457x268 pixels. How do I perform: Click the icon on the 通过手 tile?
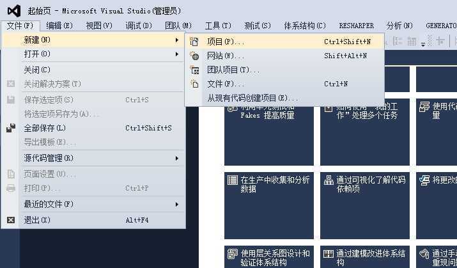point(424,253)
